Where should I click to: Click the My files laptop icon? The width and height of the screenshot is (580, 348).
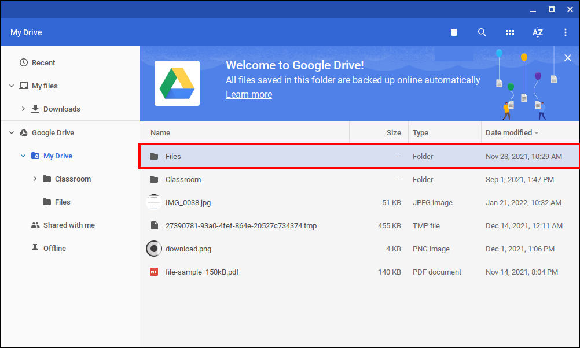point(24,86)
